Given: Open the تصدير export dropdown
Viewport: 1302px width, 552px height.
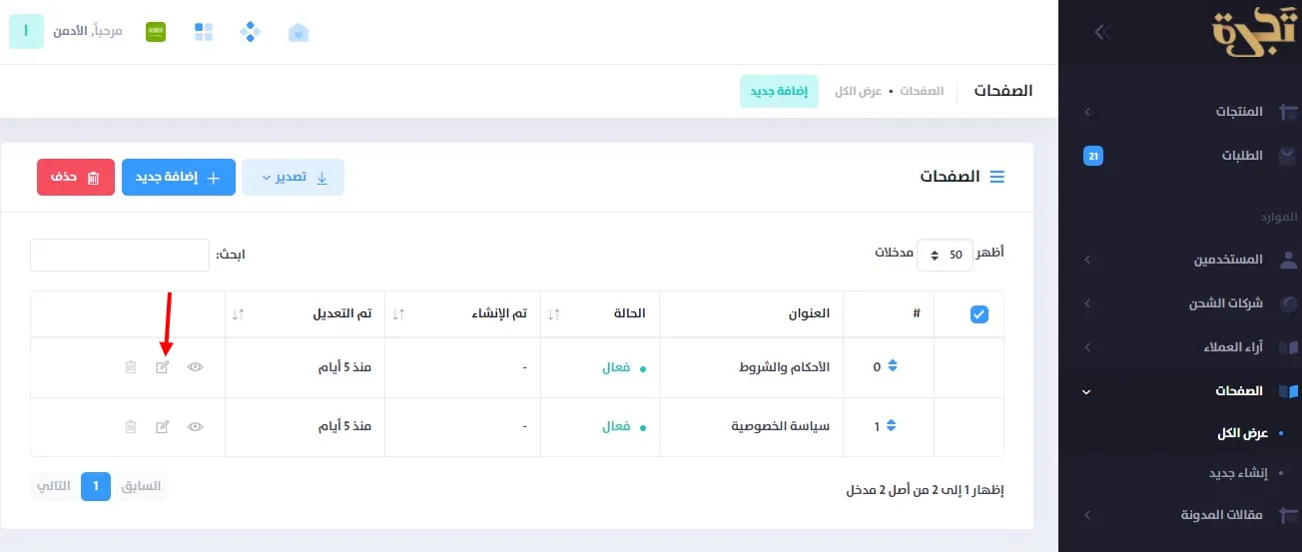Looking at the screenshot, I should (x=294, y=178).
